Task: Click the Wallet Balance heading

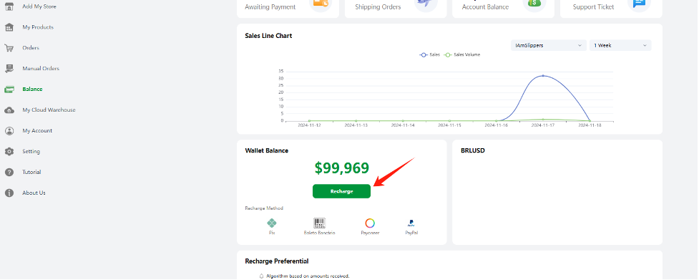Action: click(x=267, y=150)
